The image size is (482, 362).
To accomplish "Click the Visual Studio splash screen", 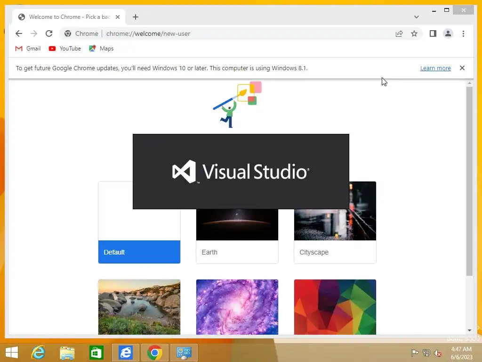I will click(241, 172).
